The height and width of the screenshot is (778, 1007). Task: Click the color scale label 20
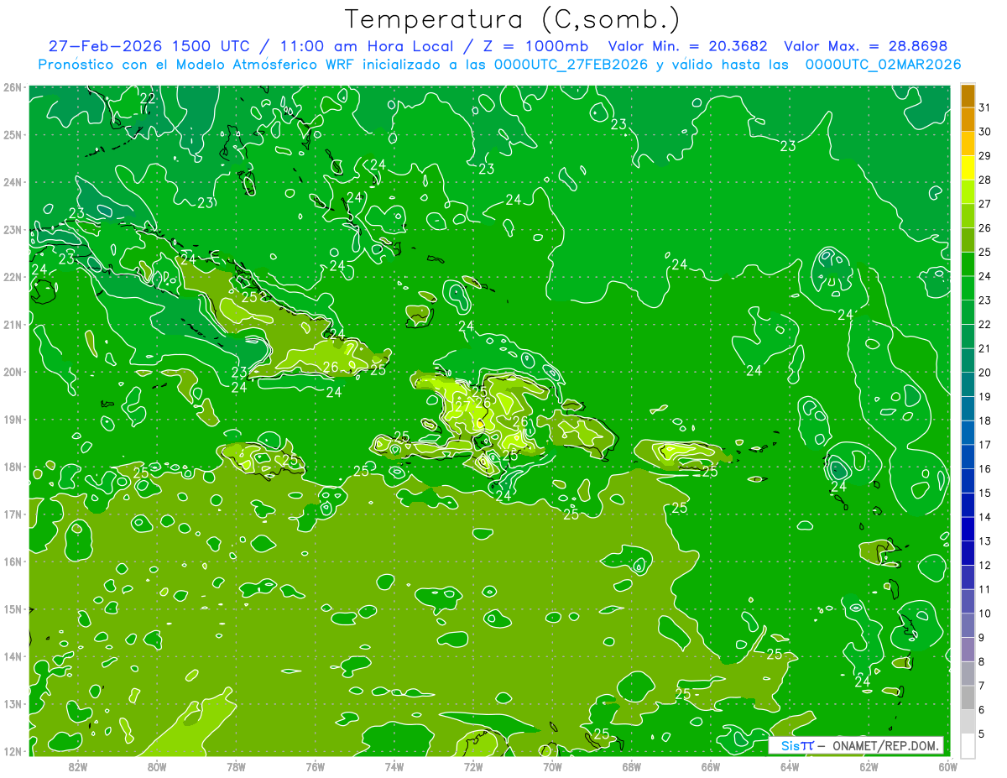tap(984, 373)
